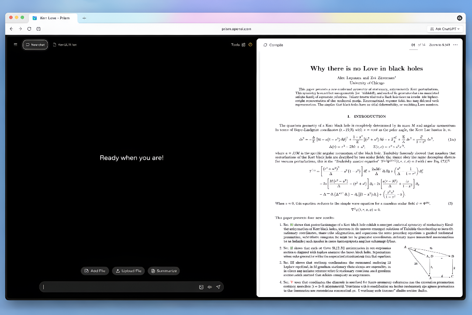Start a New chat
The height and width of the screenshot is (315, 472).
point(35,44)
